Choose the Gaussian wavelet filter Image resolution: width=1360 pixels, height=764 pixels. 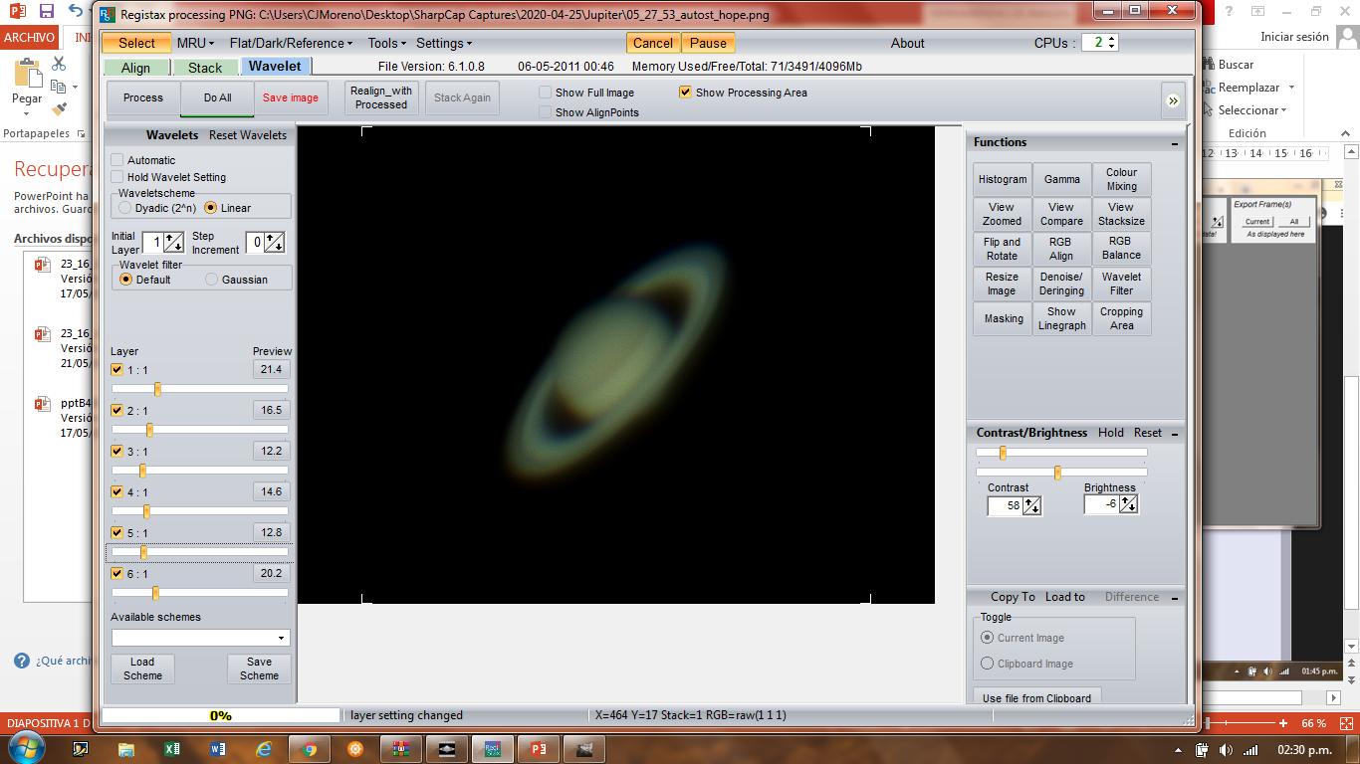tap(211, 280)
